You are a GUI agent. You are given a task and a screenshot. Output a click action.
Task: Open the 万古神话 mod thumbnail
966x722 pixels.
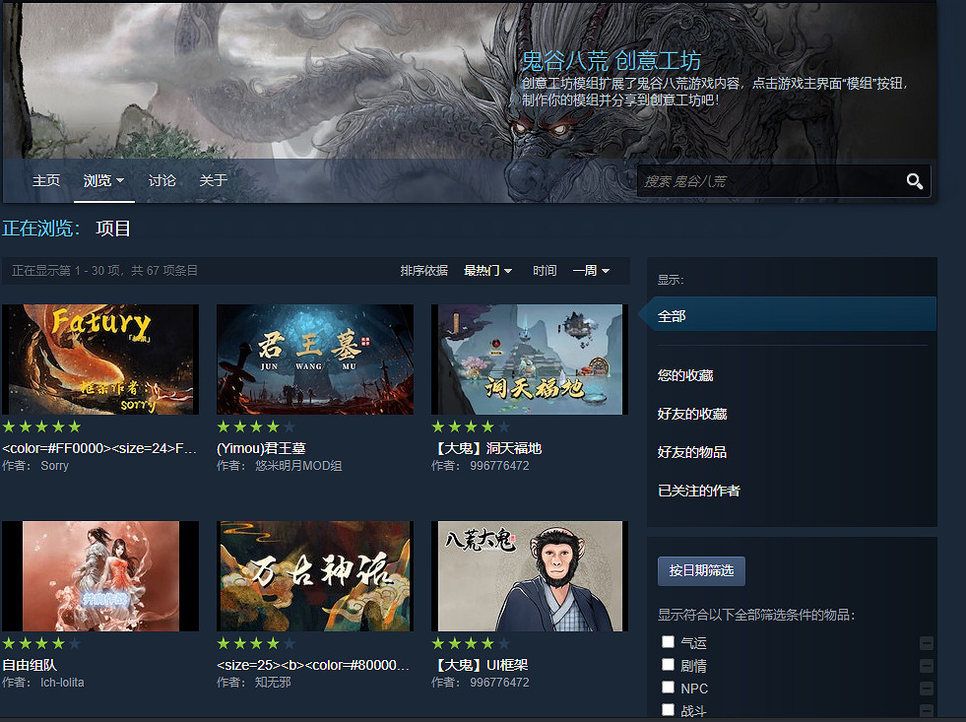point(315,576)
